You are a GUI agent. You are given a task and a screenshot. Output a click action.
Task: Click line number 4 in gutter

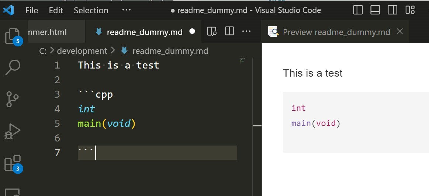[x=57, y=109]
